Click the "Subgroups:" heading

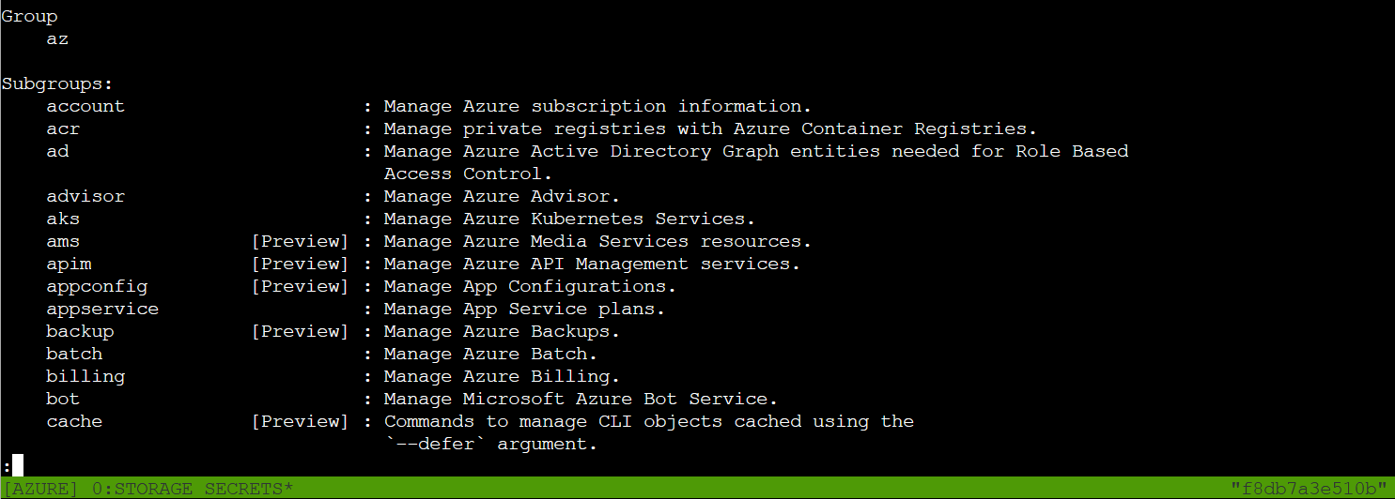(57, 84)
